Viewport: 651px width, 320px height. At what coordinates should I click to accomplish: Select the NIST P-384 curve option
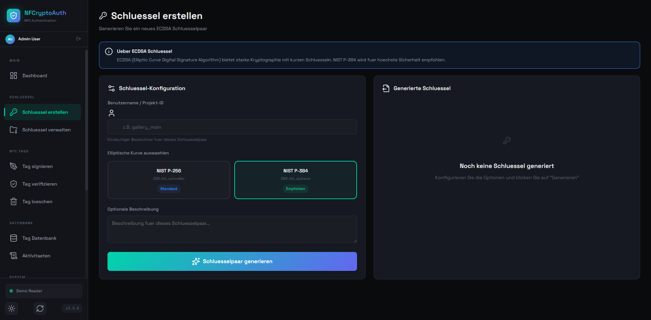[295, 180]
